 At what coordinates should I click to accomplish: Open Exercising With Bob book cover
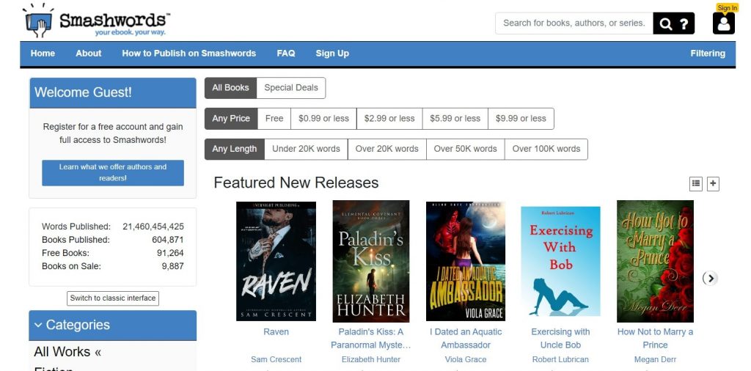(560, 261)
